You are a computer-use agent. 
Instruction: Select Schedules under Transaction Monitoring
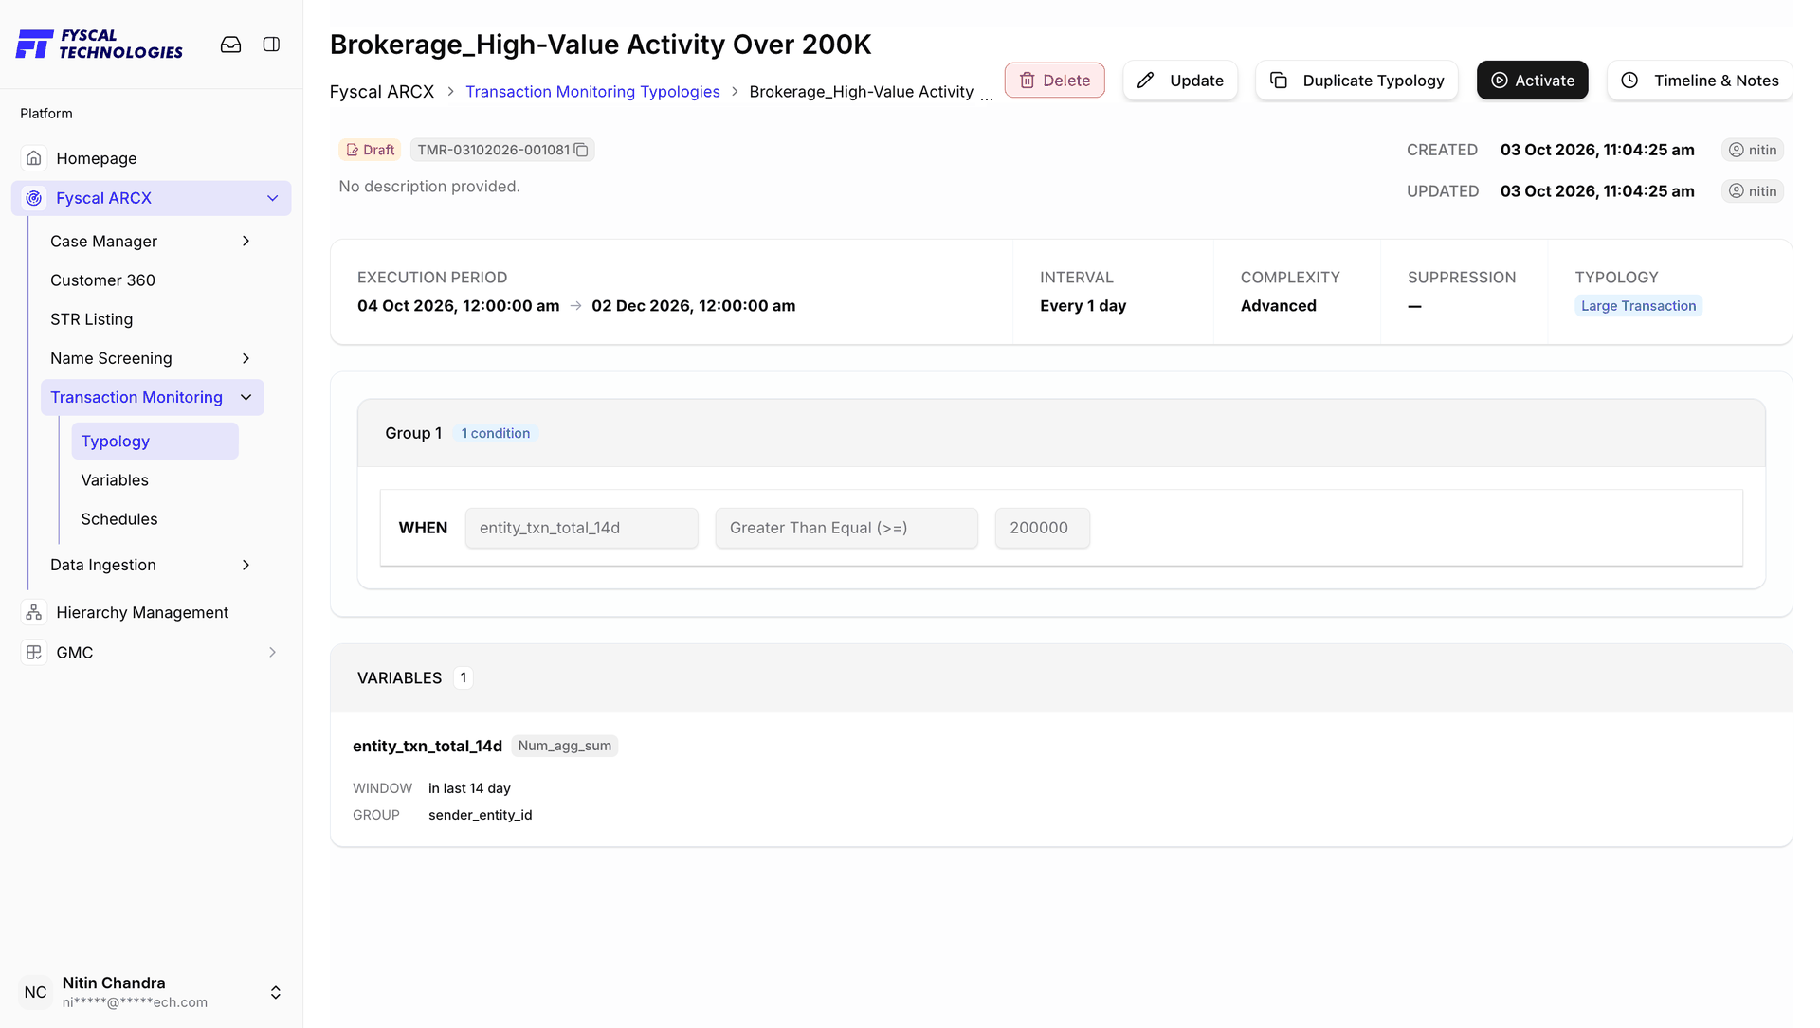[x=119, y=519]
